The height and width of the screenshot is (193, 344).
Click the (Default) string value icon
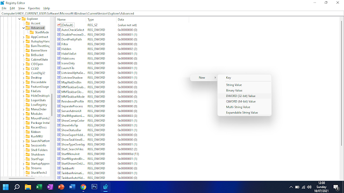(59, 25)
